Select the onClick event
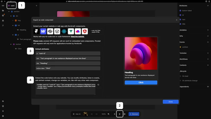This screenshot has width=211, height=119. (185, 47)
